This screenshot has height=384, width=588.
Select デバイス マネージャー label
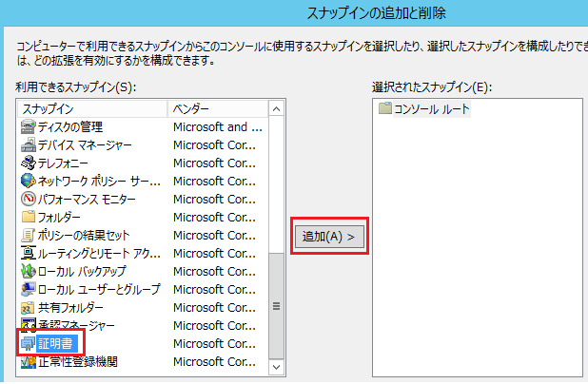tap(85, 145)
